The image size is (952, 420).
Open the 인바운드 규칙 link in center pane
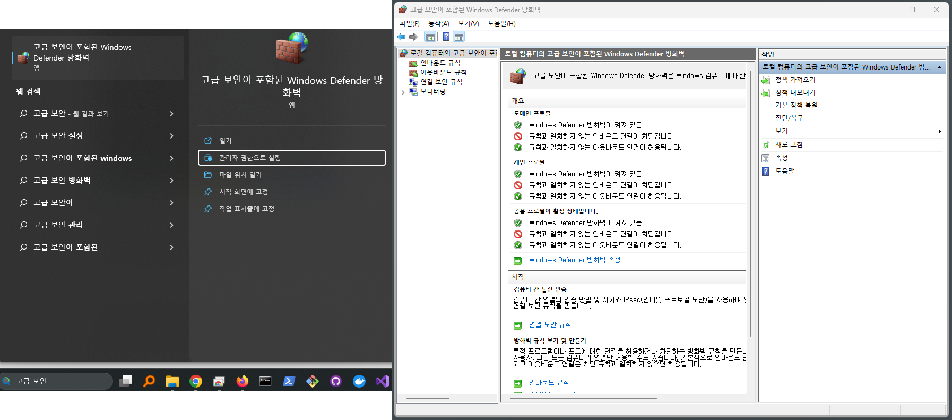tap(549, 382)
